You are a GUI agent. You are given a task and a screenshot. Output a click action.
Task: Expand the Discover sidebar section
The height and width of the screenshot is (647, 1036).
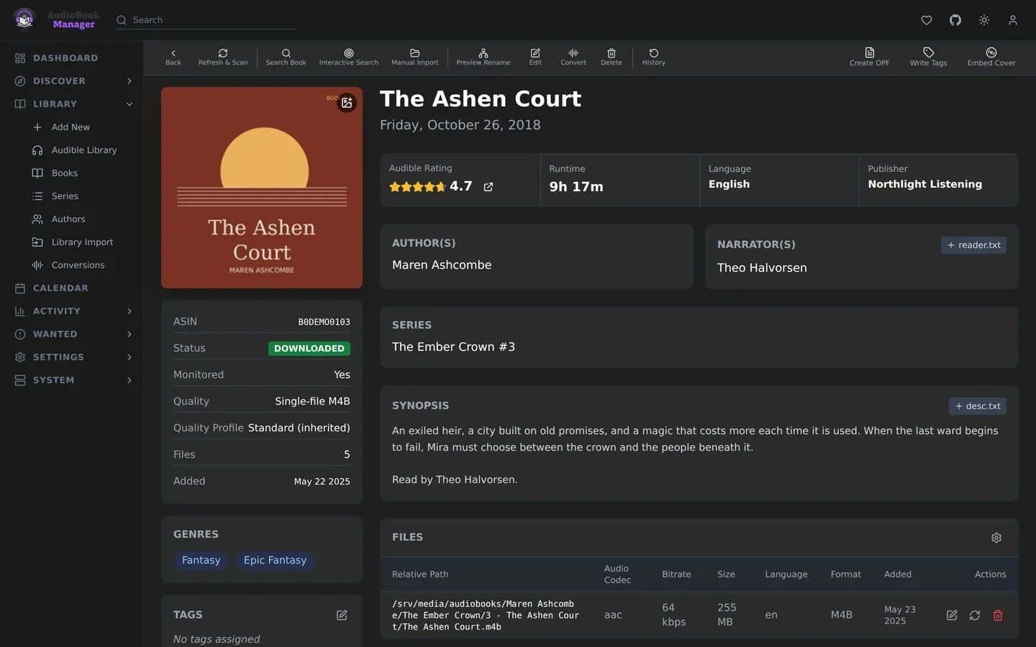pyautogui.click(x=129, y=81)
